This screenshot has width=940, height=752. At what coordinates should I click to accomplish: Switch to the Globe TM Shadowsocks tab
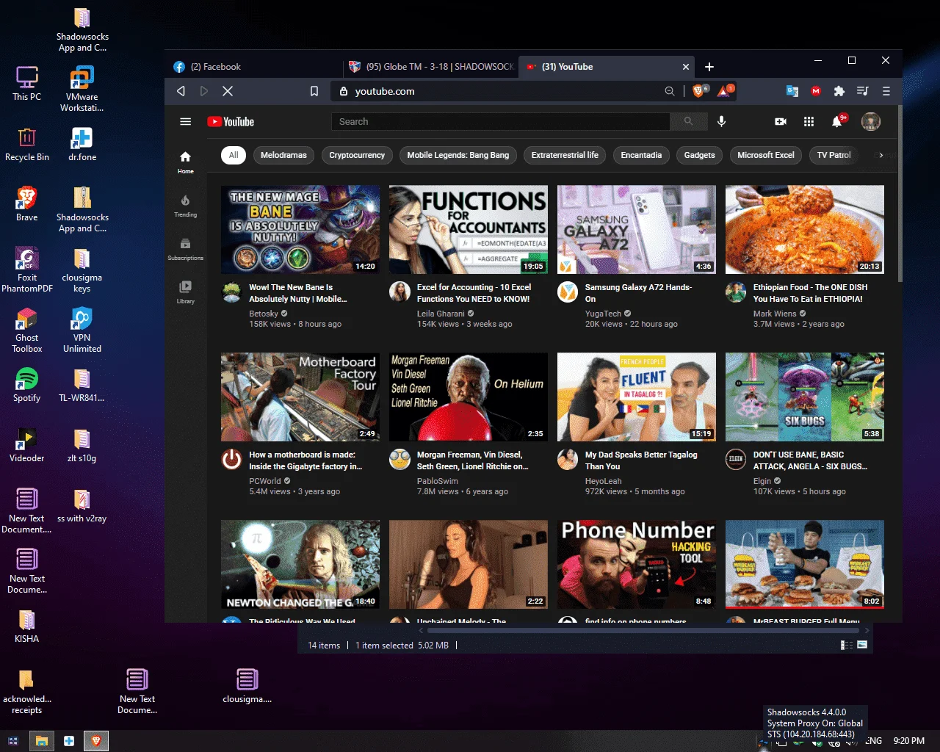click(x=431, y=67)
